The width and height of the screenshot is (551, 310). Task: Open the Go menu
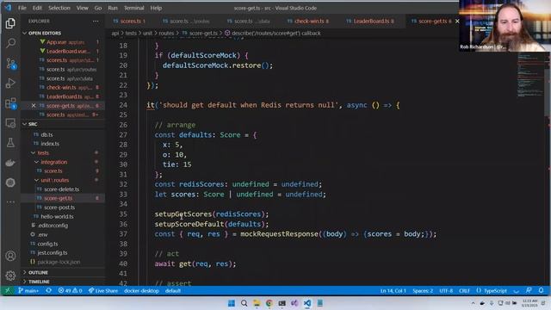98,8
